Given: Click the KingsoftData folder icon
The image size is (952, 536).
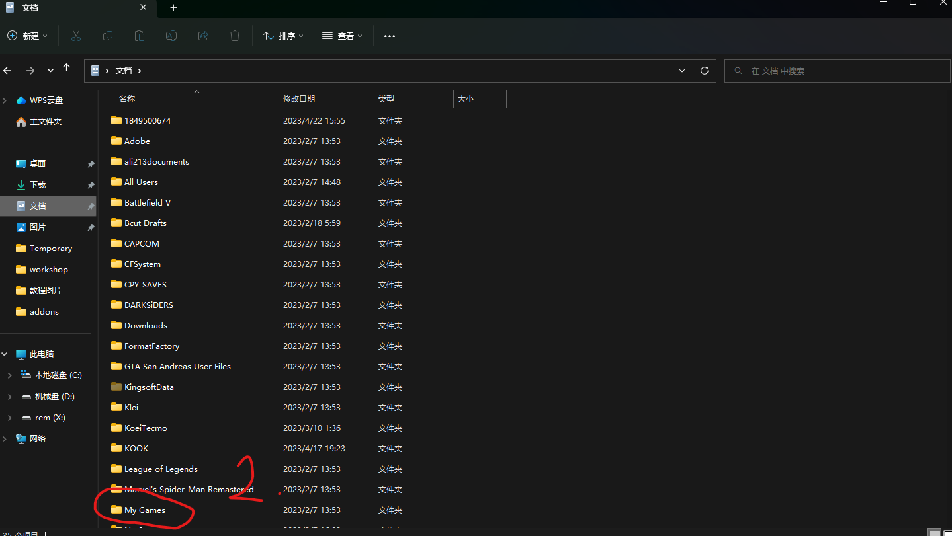Looking at the screenshot, I should point(116,387).
